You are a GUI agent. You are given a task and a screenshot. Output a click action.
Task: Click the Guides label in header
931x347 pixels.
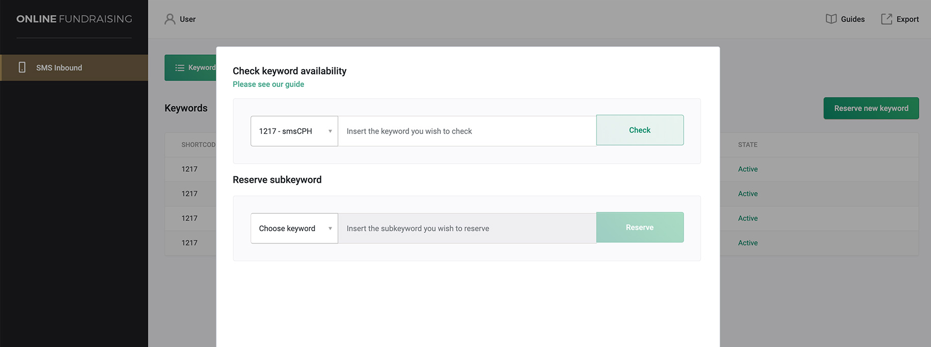tap(853, 19)
